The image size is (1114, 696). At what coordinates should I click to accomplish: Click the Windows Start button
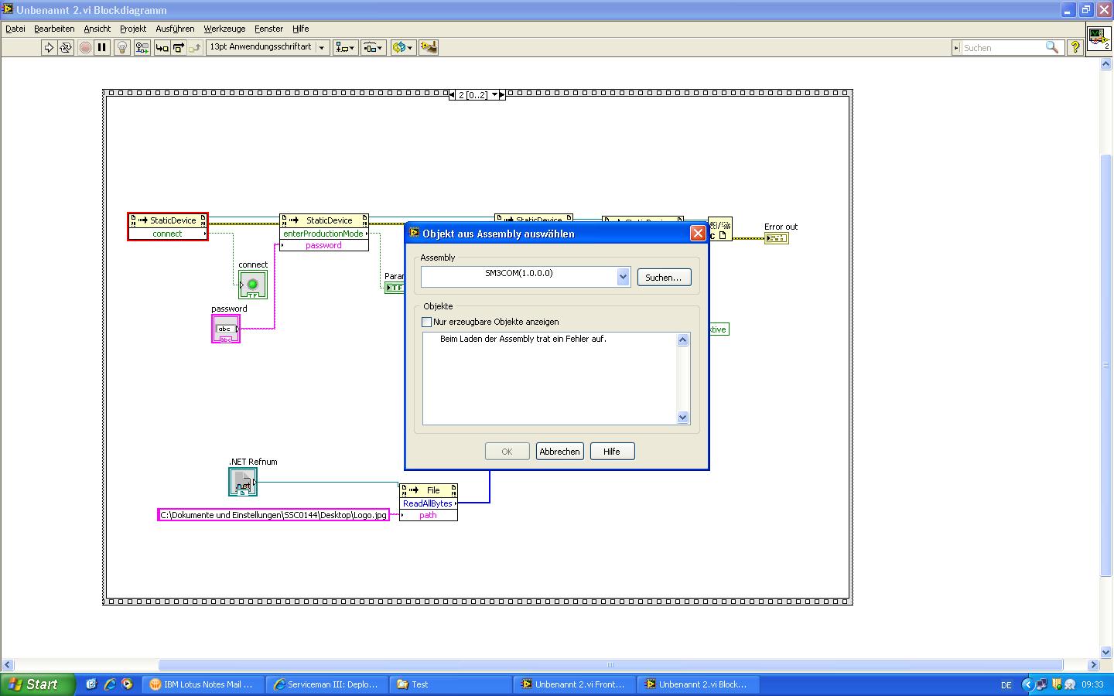pos(38,684)
